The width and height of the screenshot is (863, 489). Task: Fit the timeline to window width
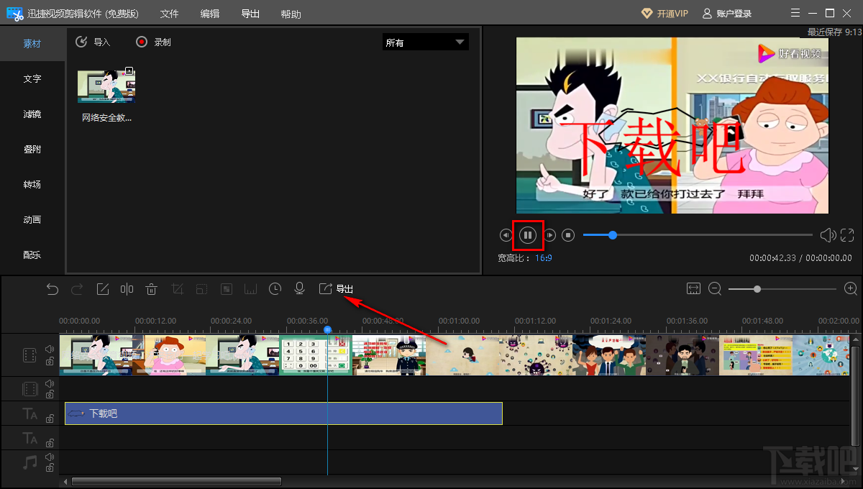coord(693,288)
